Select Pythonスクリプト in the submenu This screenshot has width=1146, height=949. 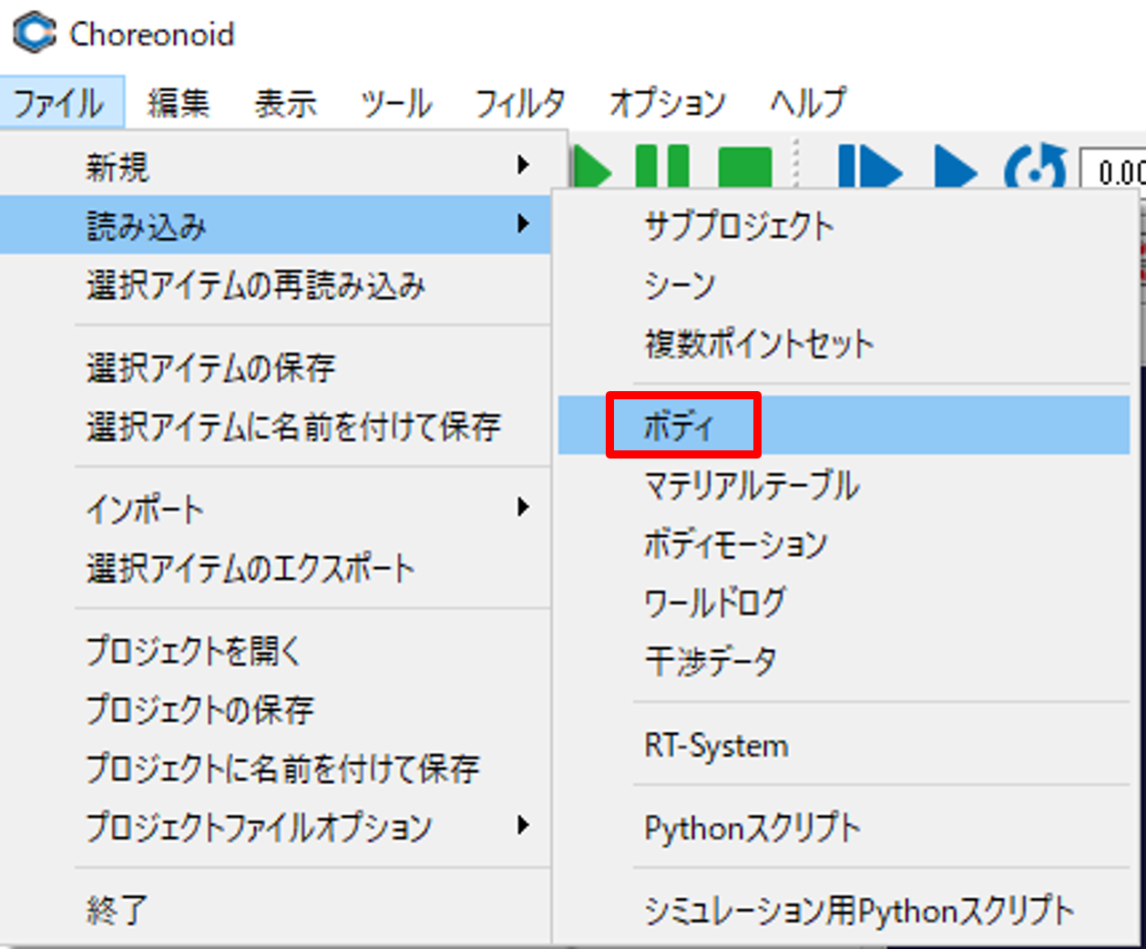[844, 828]
